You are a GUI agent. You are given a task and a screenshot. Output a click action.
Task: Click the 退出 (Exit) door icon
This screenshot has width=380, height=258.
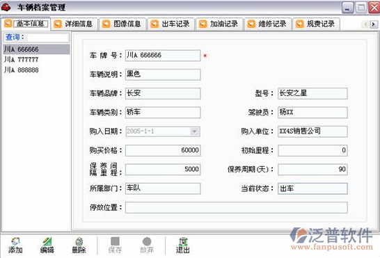tap(183, 241)
